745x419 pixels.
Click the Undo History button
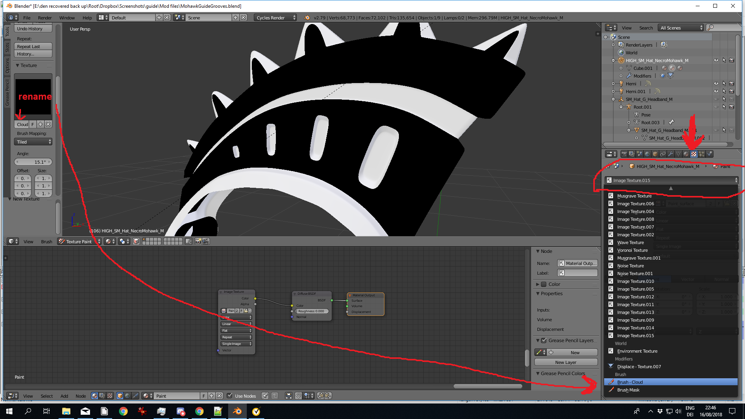click(33, 29)
